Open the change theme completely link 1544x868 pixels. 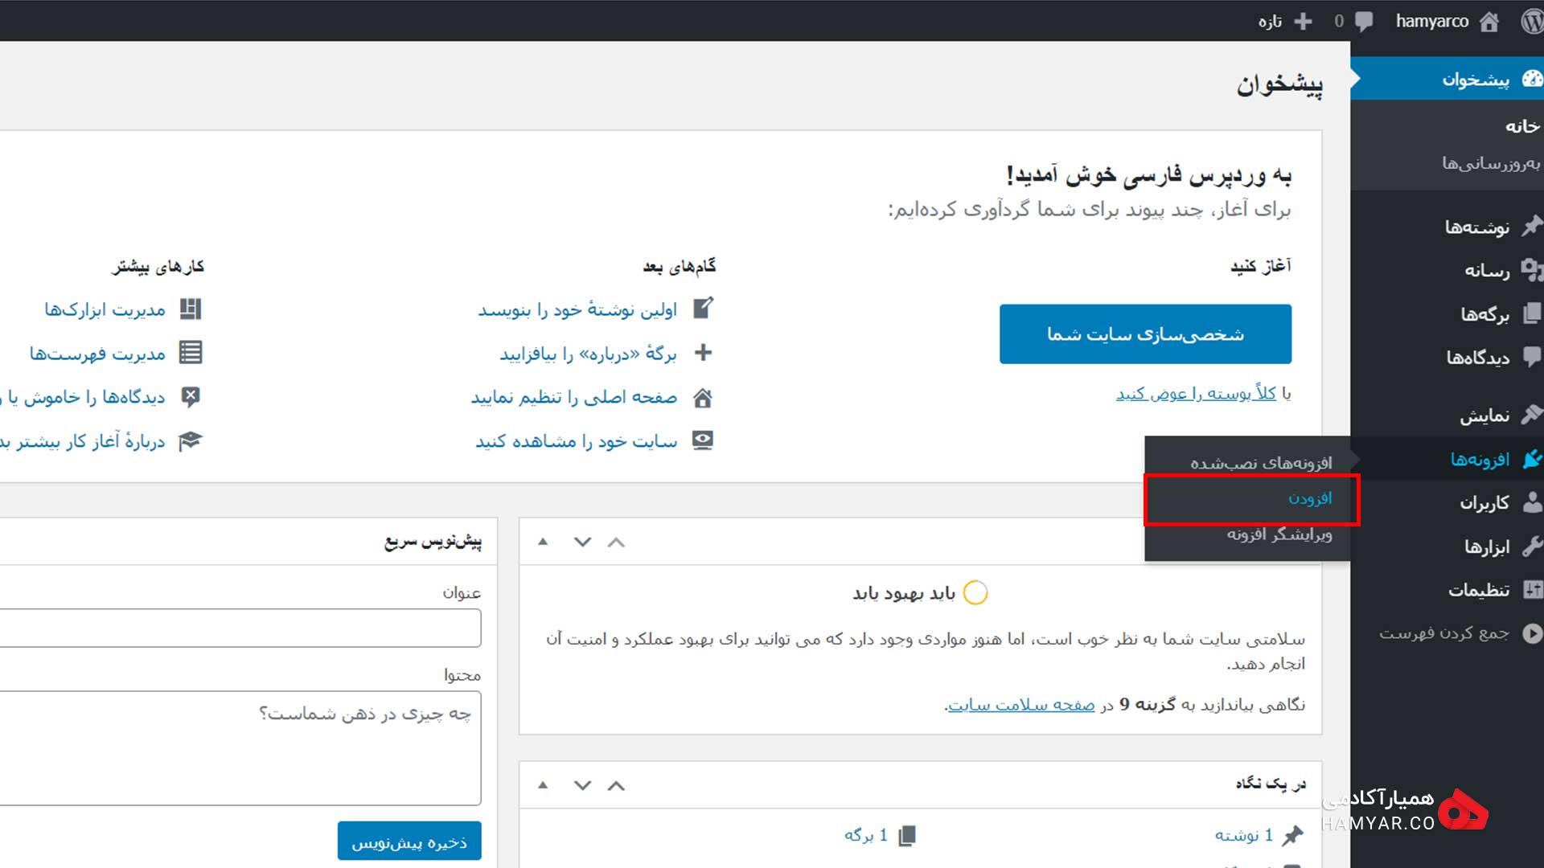[1196, 393]
